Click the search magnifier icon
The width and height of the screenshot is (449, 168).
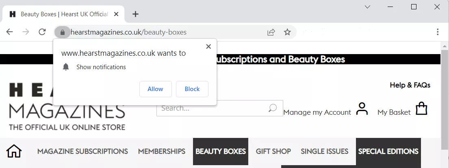coord(273,108)
